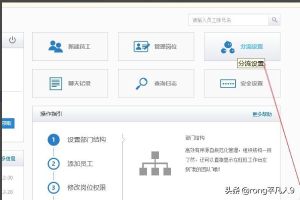
Task: Open the 更多帮助 link
Action: tap(262, 114)
